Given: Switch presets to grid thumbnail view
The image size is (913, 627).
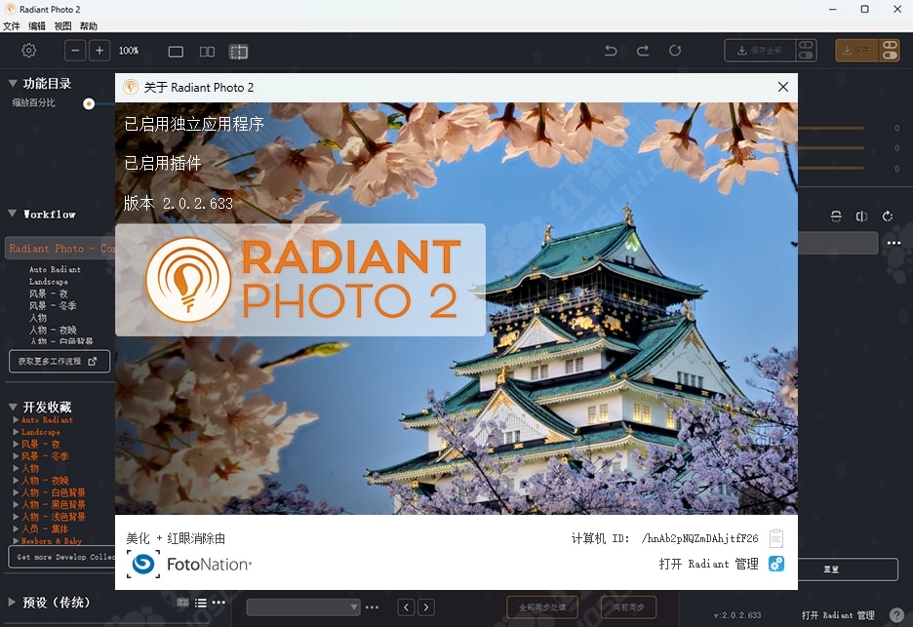Looking at the screenshot, I should point(182,603).
